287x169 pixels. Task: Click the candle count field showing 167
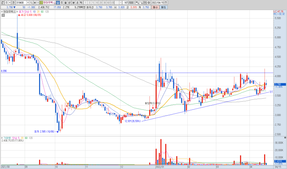pyautogui.click(x=126, y=3)
